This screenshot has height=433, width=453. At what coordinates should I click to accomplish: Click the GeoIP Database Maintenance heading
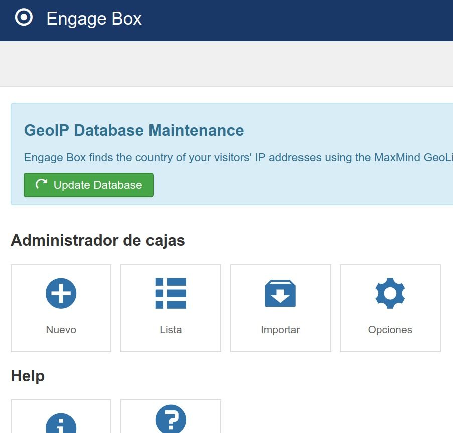134,130
